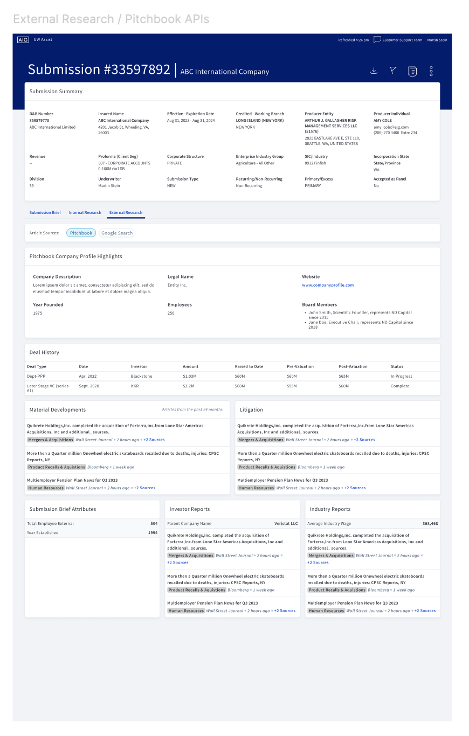Open the Internal Research tab

point(85,212)
